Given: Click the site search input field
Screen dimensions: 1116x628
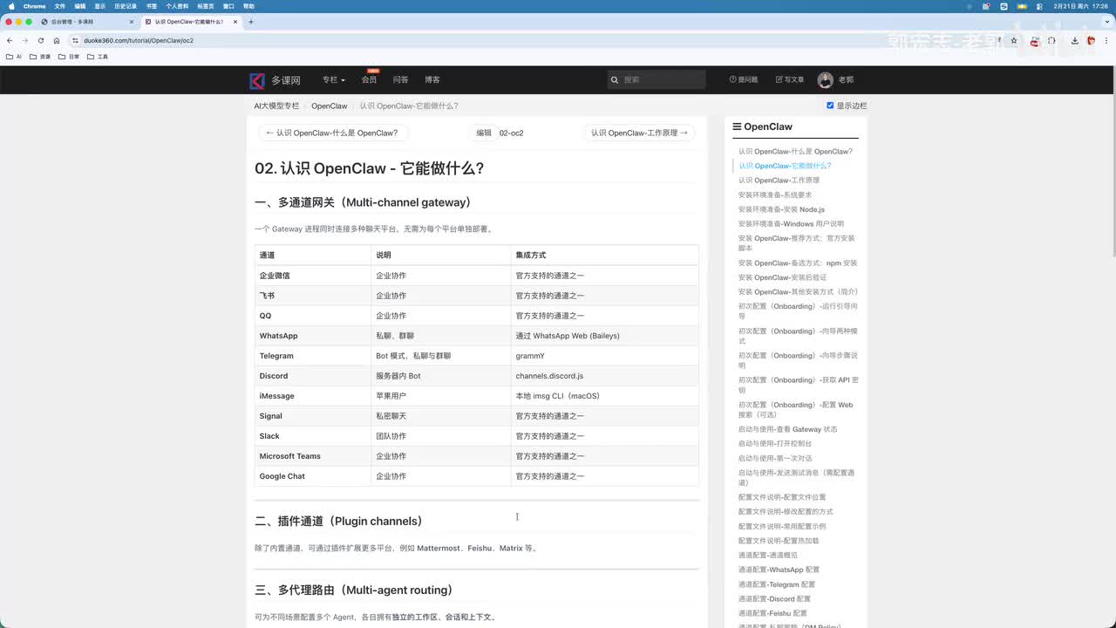Looking at the screenshot, I should [x=657, y=79].
